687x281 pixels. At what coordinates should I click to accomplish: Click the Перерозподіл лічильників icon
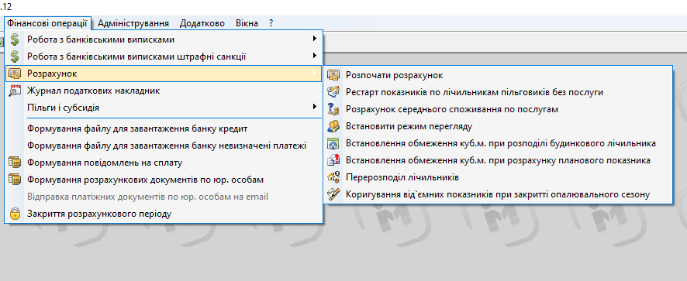click(x=333, y=177)
